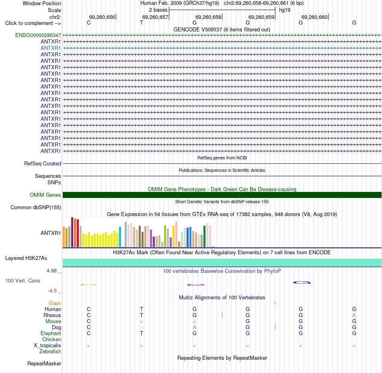Open the GTEx tissue expression bar chart
Image resolution: width=382 pixels, height=373 pixels.
pos(138,232)
